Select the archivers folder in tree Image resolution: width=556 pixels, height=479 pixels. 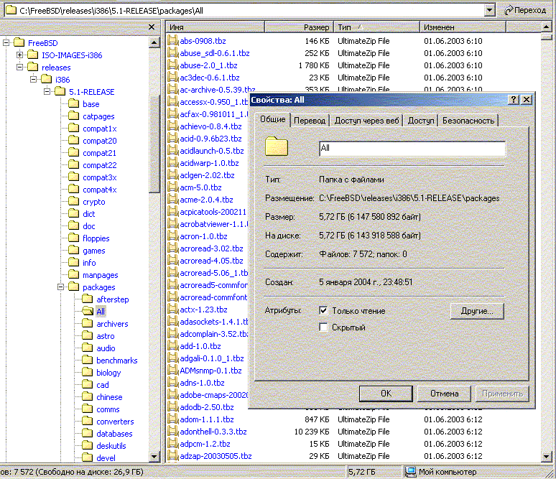point(112,324)
